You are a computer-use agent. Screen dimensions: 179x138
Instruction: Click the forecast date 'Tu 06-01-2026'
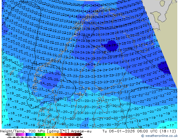pyautogui.click(x=119, y=131)
